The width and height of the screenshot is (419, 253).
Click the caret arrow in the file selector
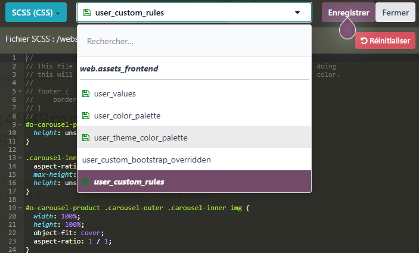pyautogui.click(x=297, y=13)
